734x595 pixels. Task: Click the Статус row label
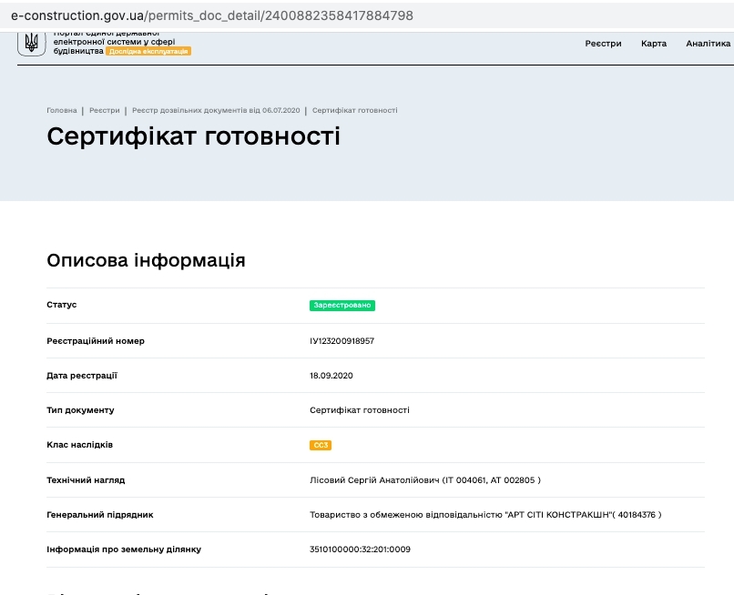pos(62,305)
